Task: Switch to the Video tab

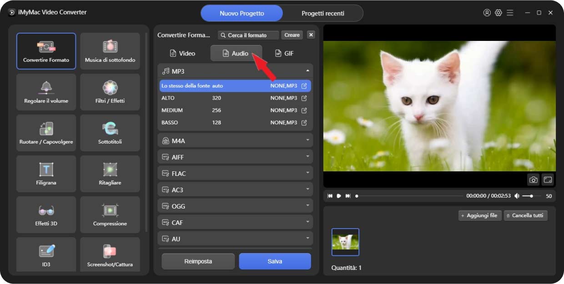Action: [x=182, y=53]
